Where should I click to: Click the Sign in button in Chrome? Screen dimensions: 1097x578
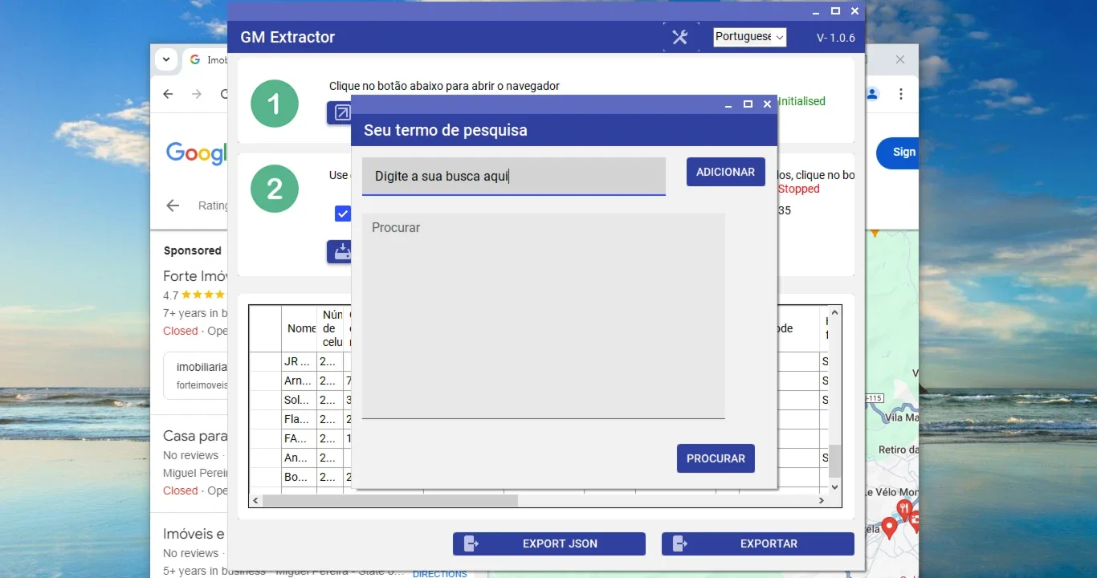pyautogui.click(x=898, y=153)
